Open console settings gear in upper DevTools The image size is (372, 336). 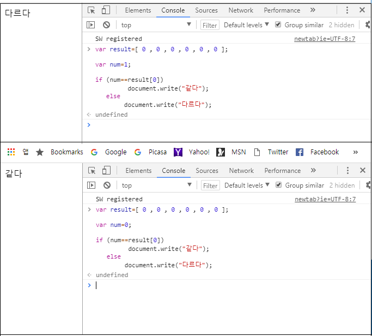click(x=368, y=25)
